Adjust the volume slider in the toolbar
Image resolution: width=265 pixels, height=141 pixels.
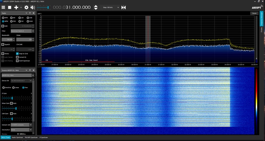click(43, 7)
